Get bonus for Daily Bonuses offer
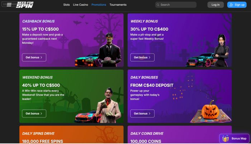 pos(142,113)
